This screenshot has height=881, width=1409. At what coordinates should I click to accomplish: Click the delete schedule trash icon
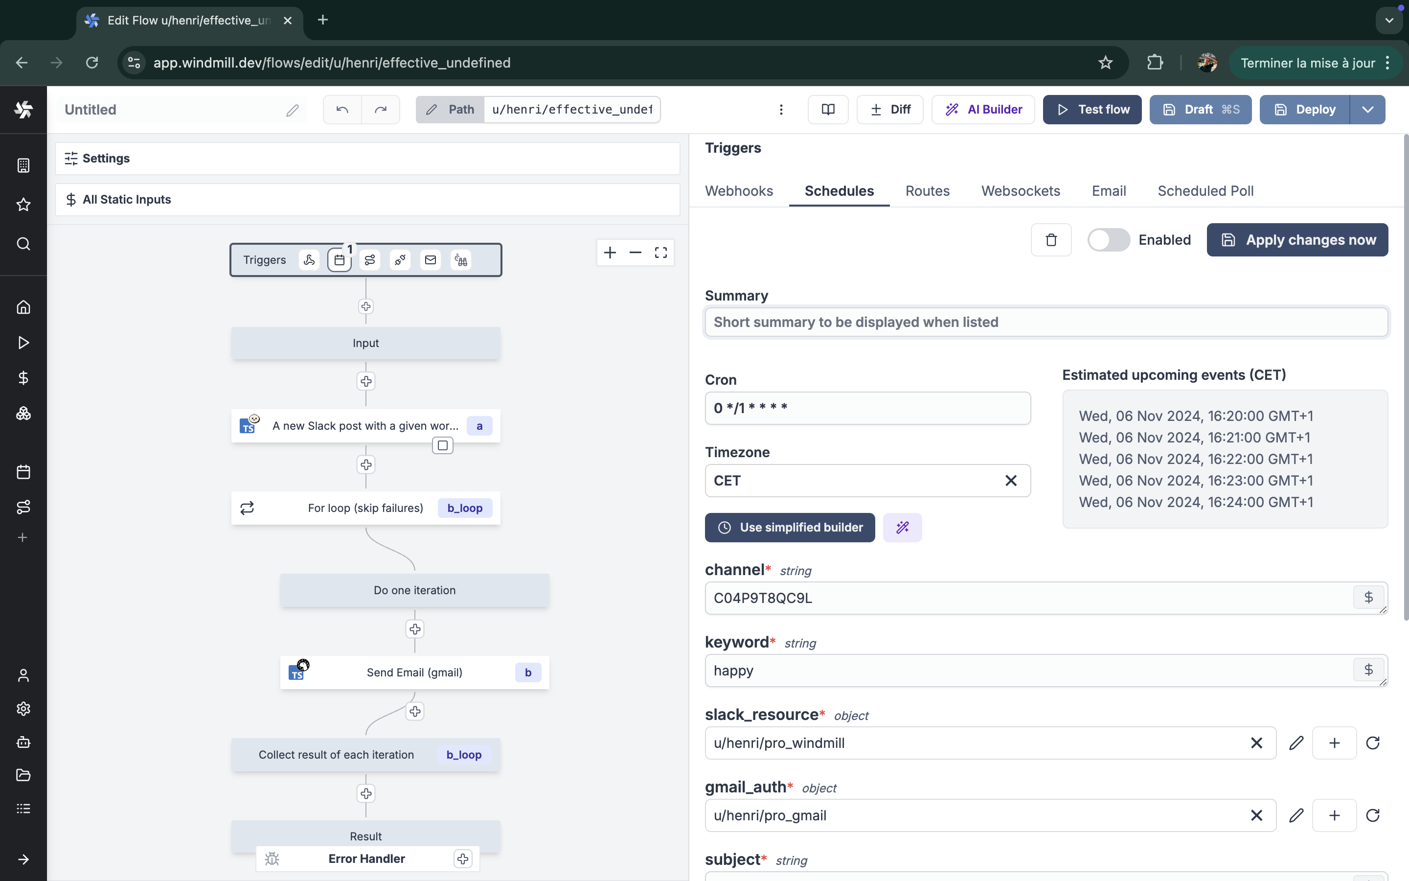[x=1051, y=239]
